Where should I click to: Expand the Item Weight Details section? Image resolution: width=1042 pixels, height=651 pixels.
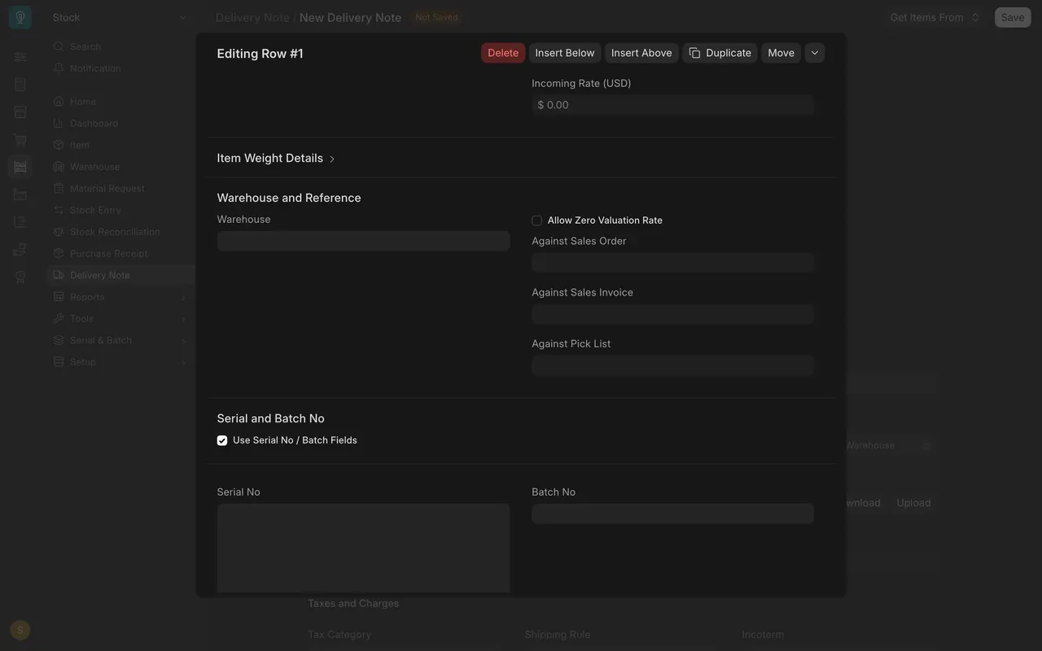[x=276, y=158]
